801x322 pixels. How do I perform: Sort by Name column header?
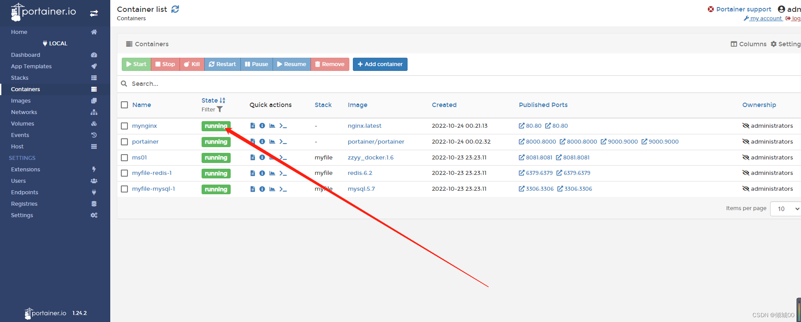pyautogui.click(x=142, y=105)
